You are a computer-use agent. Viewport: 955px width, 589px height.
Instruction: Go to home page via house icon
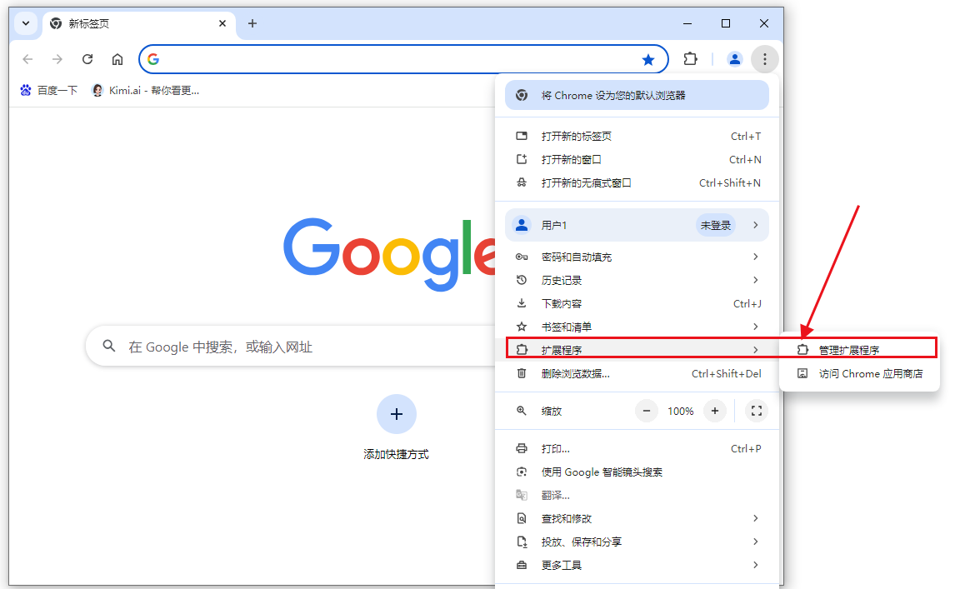click(x=117, y=59)
